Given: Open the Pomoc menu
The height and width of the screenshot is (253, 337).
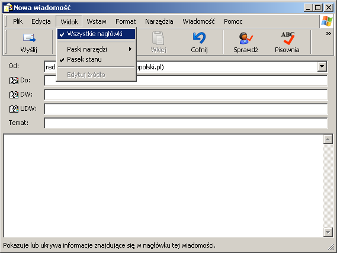Looking at the screenshot, I should [233, 21].
